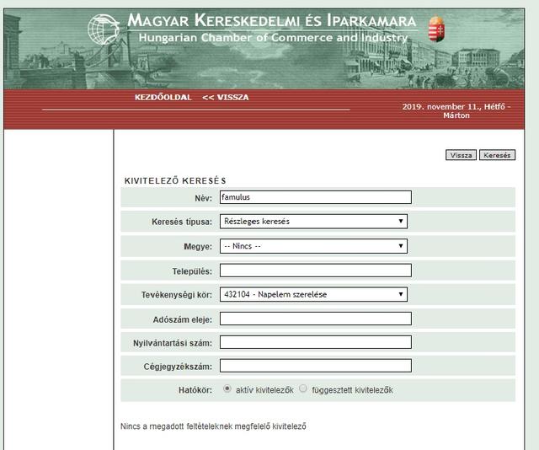Click into the Nyilvántartási szám field
Image resolution: width=539 pixels, height=450 pixels.
pyautogui.click(x=316, y=342)
